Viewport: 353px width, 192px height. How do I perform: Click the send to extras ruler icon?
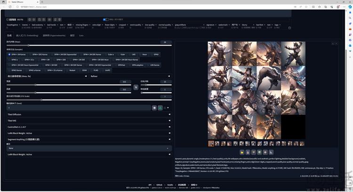pos(271,152)
